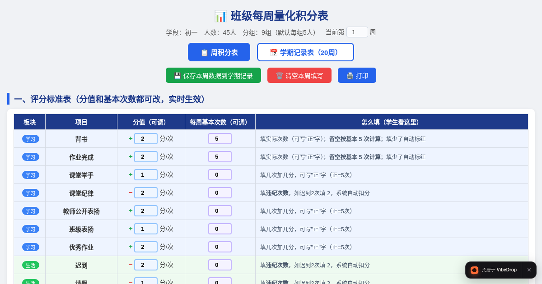Click the 课堂纪律 row instruction text

click(315, 193)
